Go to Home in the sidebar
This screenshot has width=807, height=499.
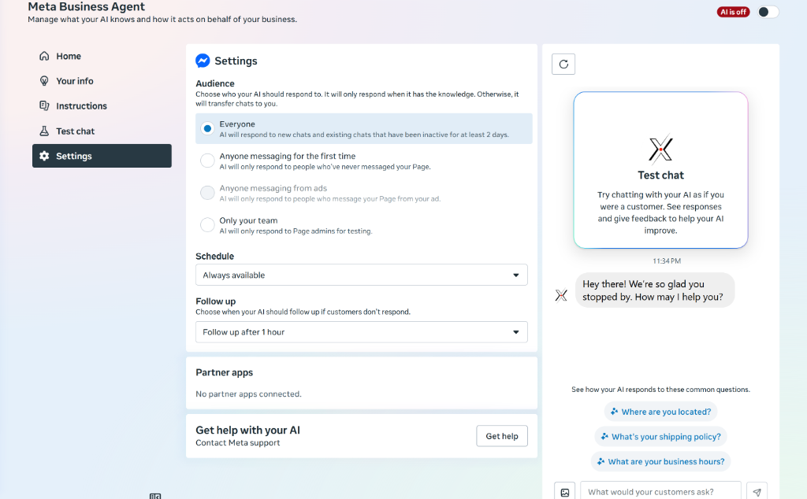click(x=102, y=56)
